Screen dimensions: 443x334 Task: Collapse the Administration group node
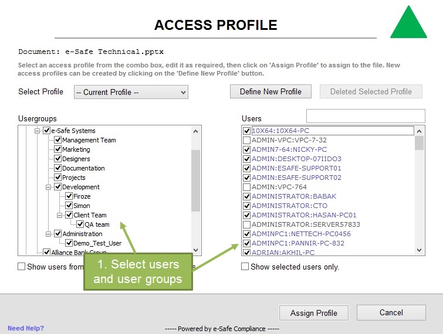tap(49, 234)
